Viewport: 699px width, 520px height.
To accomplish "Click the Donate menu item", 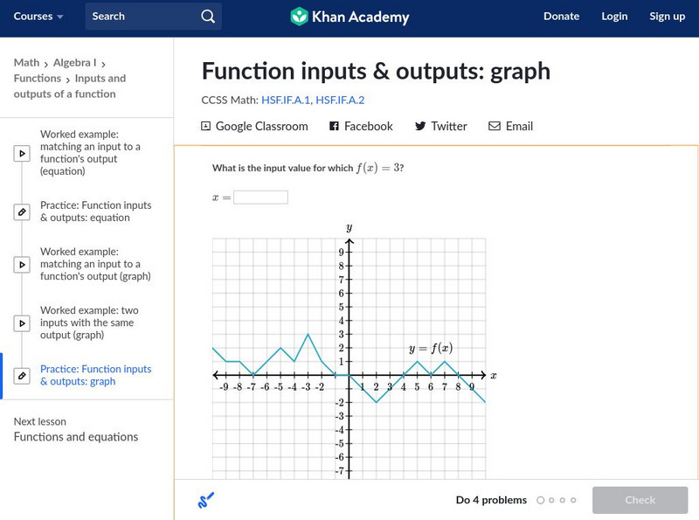I will [x=561, y=17].
